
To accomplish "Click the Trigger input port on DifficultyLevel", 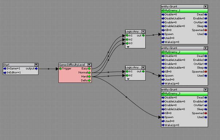I will point(60,68).
